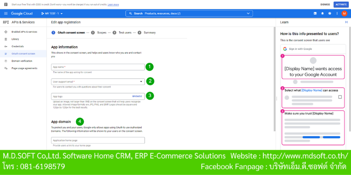
Task: Click the gift icon in trial banner
Action: (6, 4)
